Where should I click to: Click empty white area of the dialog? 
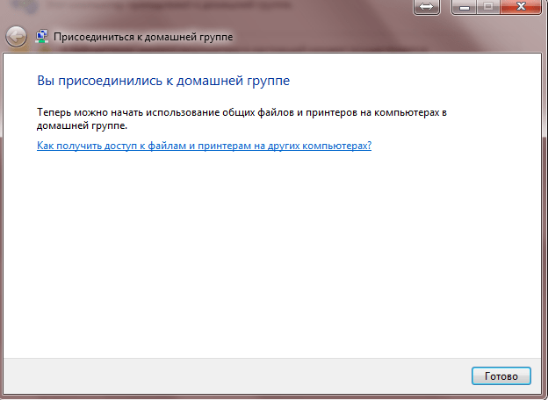coord(272,254)
